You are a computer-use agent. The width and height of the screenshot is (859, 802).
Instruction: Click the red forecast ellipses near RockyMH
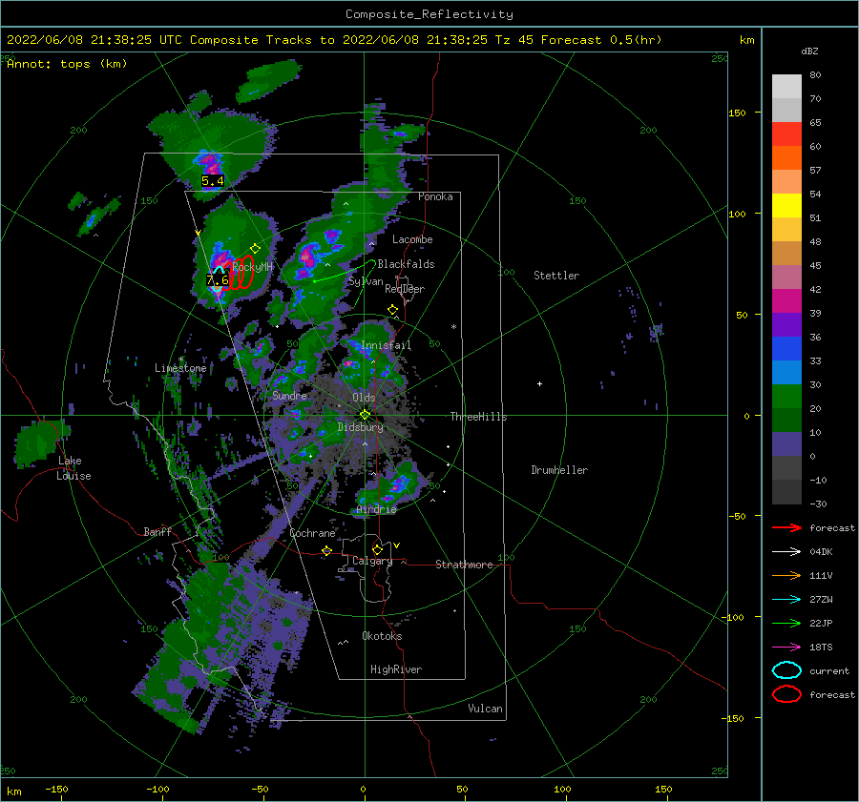click(241, 273)
